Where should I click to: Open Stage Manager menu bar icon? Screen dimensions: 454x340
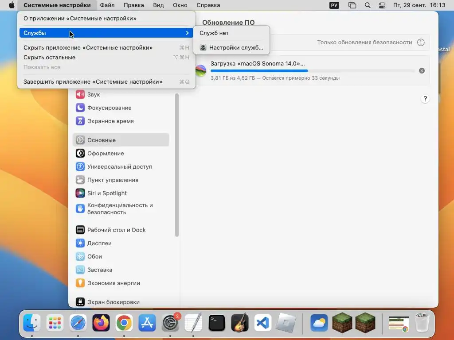tap(352, 5)
